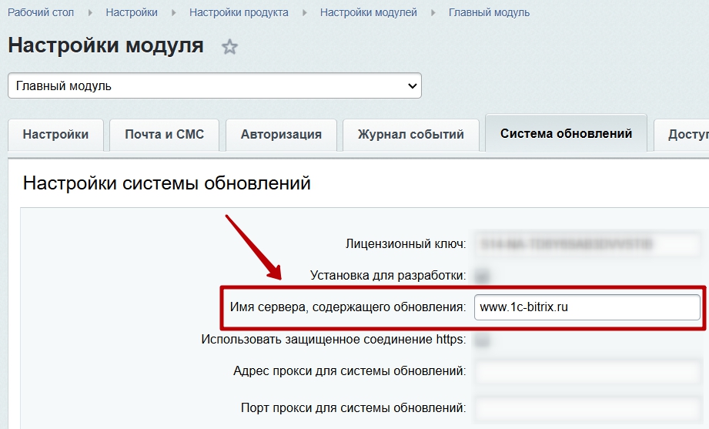The height and width of the screenshot is (429, 709).
Task: Add page to favorites with star icon
Action: (229, 47)
